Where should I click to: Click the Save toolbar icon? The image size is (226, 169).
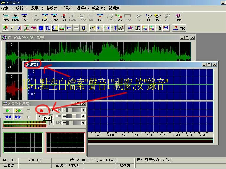(x=25, y=17)
